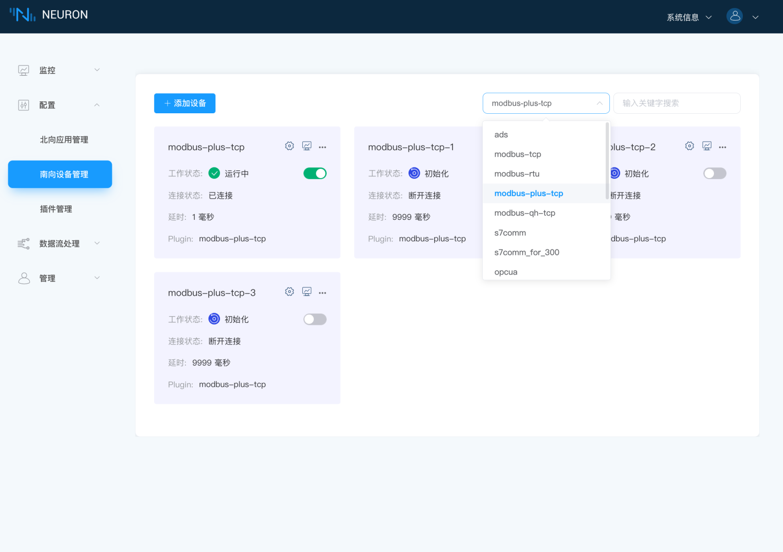Click 初始化 status icon on modbus-plus-tcp-3 card
This screenshot has width=783, height=552.
[214, 319]
